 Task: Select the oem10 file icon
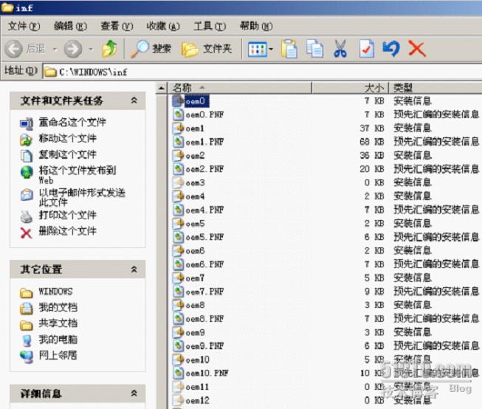pos(179,360)
